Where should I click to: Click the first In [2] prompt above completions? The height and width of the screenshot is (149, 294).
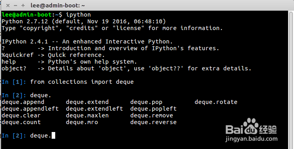pyautogui.click(x=14, y=95)
